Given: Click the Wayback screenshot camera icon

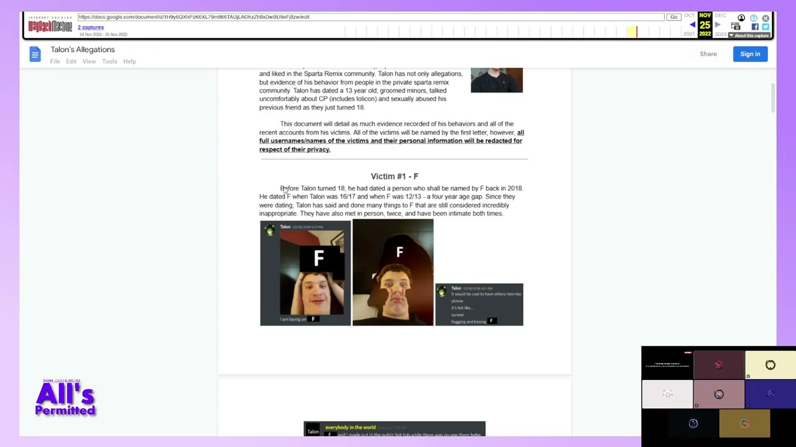Looking at the screenshot, I should point(736,27).
